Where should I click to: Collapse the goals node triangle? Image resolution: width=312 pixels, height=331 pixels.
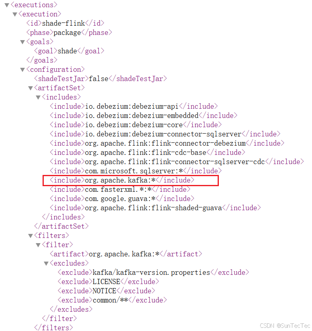[x=22, y=42]
